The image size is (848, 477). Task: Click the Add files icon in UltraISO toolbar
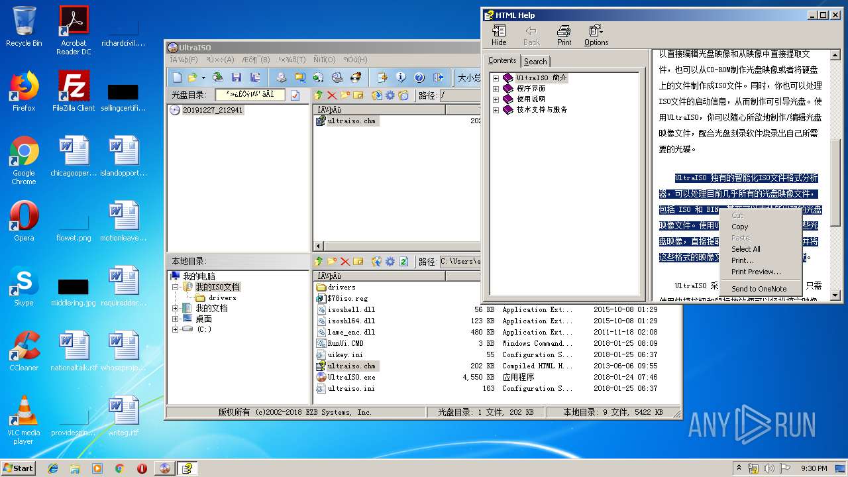click(x=382, y=78)
